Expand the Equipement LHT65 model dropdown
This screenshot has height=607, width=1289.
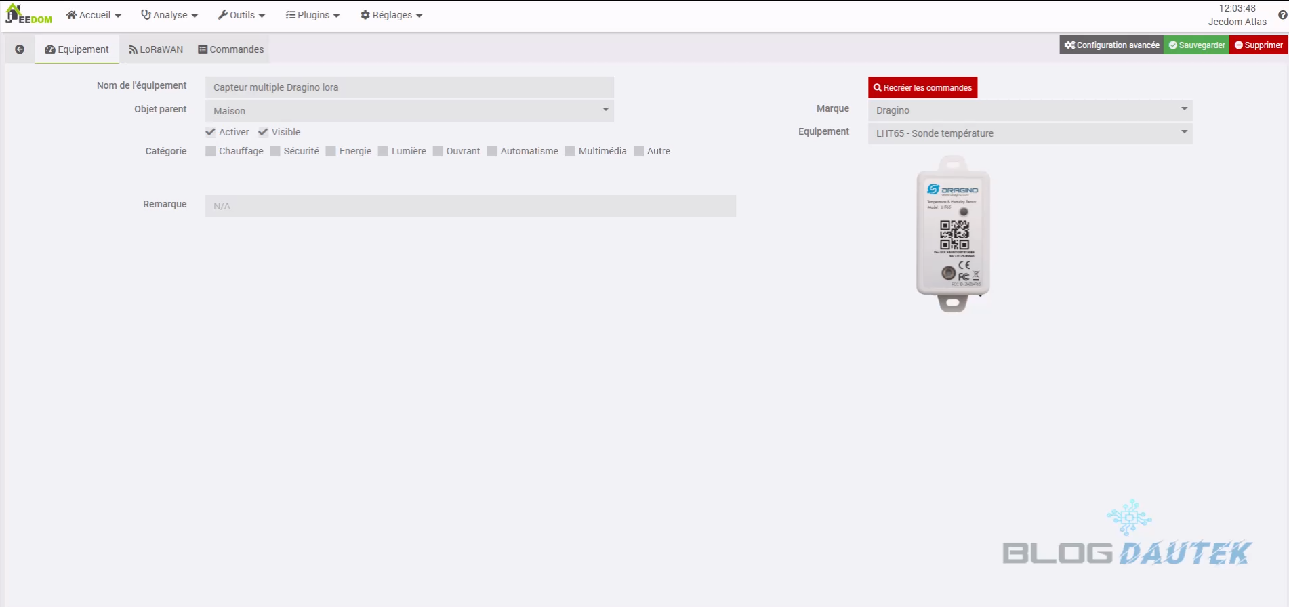click(1029, 133)
